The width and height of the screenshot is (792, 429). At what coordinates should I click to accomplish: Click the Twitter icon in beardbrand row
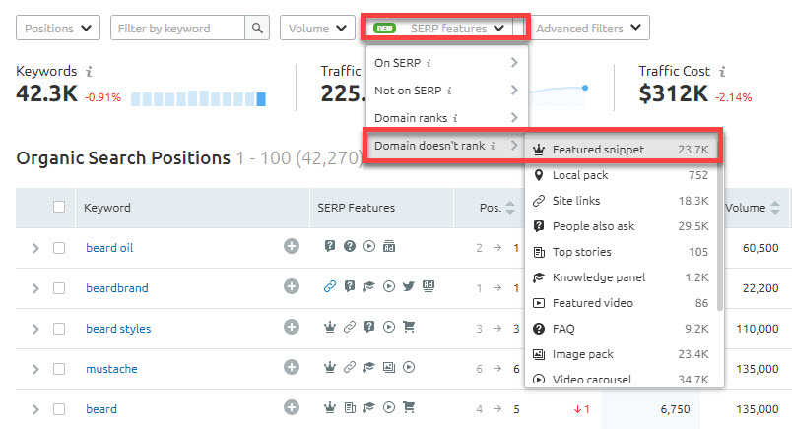[x=408, y=287]
